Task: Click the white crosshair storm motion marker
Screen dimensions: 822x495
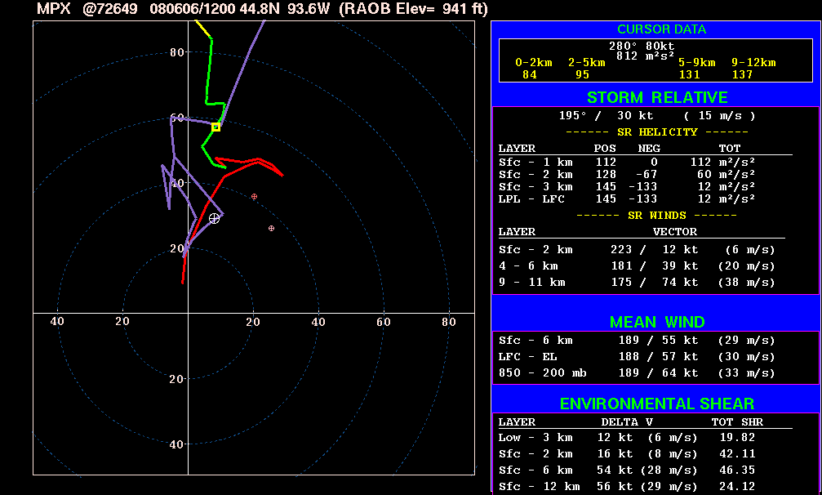Action: [x=214, y=218]
